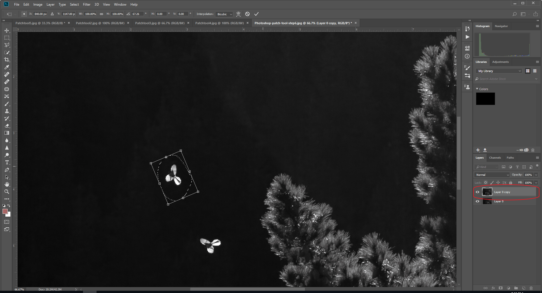Select the Hand tool

tap(7, 184)
